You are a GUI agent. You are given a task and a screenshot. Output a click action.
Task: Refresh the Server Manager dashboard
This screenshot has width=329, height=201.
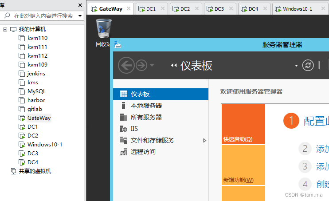[x=308, y=65]
